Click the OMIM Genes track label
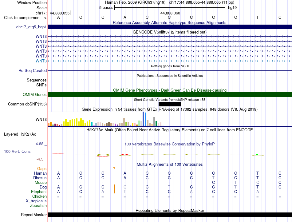292x222 pixels. click(x=35, y=95)
